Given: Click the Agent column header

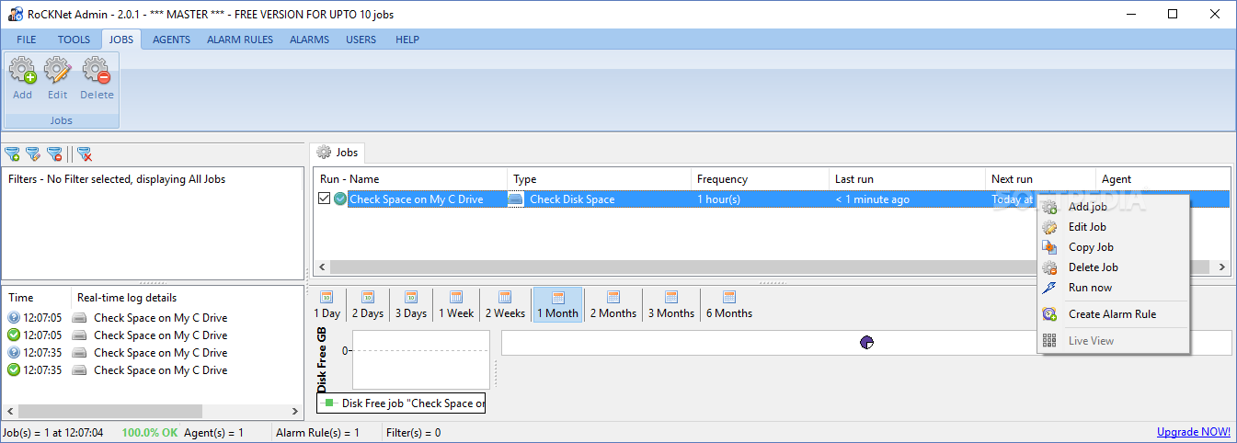Looking at the screenshot, I should [x=1163, y=179].
